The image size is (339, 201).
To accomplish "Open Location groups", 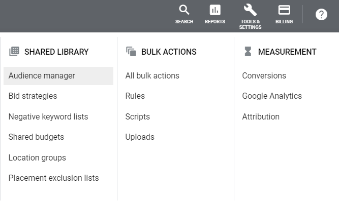I will tap(37, 157).
